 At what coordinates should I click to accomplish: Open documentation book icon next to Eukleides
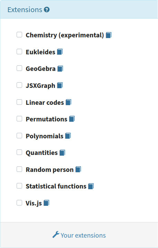point(60,52)
